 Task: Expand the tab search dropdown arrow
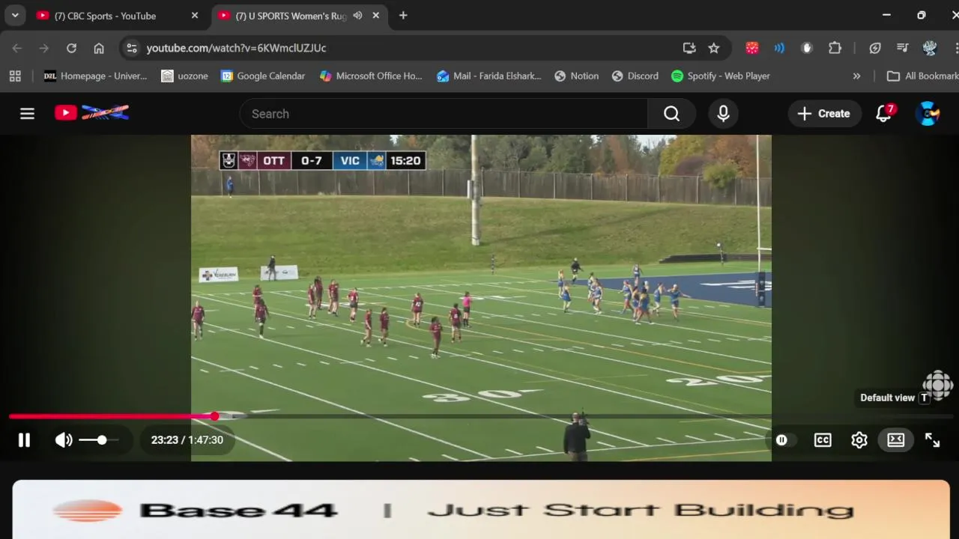15,16
